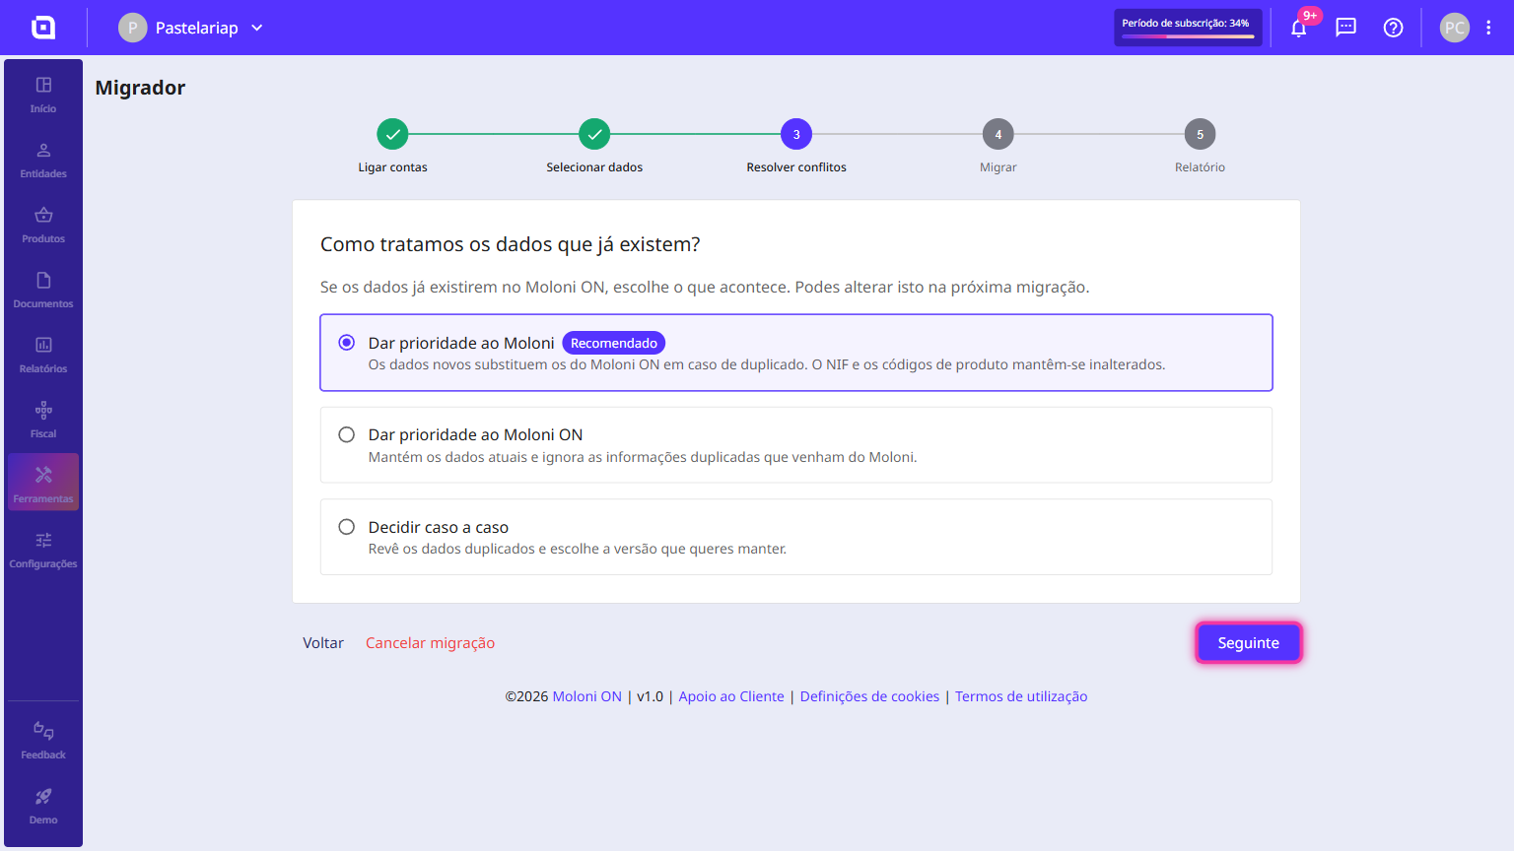Open the Configurações sidebar section
This screenshot has height=851, width=1514.
click(43, 550)
